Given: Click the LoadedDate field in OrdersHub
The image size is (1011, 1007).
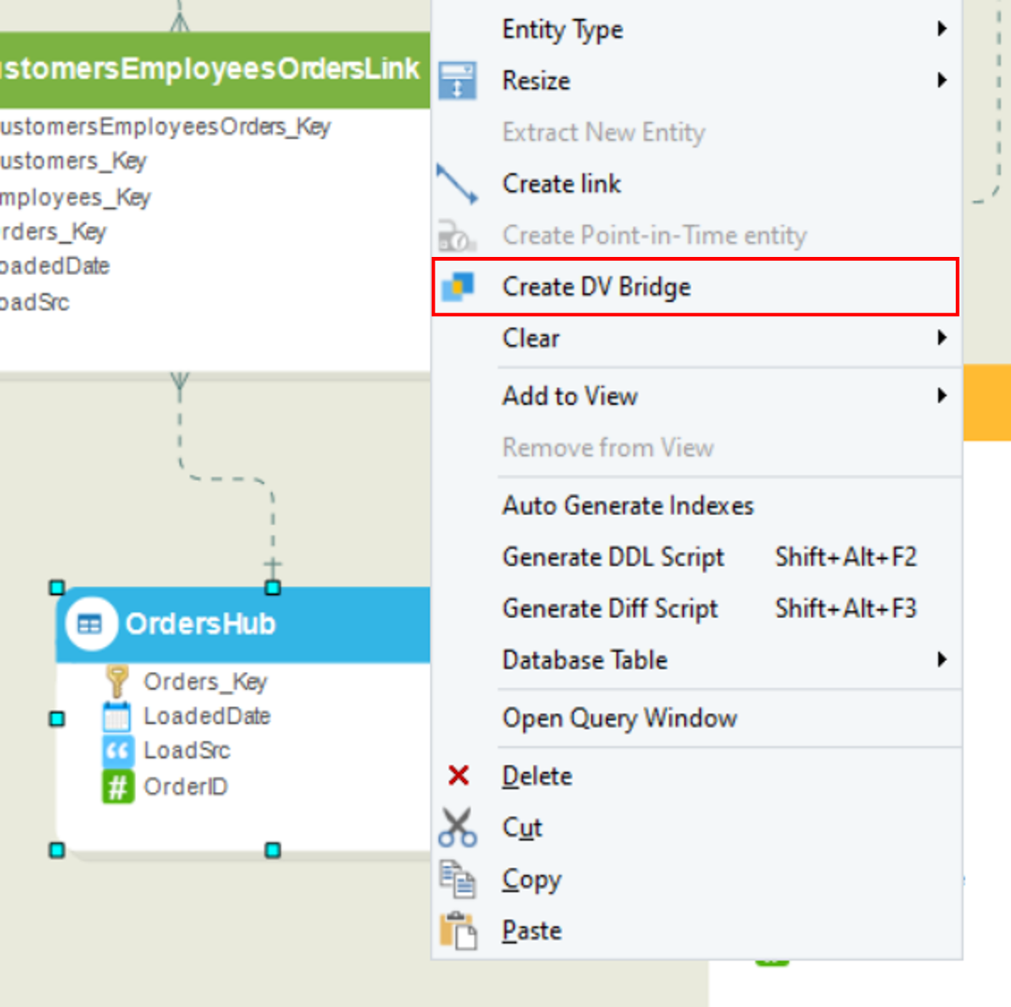Looking at the screenshot, I should (x=206, y=716).
